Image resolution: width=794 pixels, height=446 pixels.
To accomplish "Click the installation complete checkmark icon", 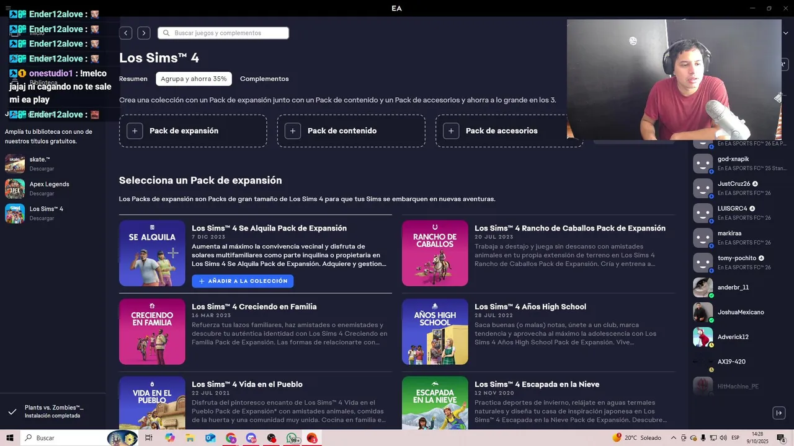I will pos(12,411).
